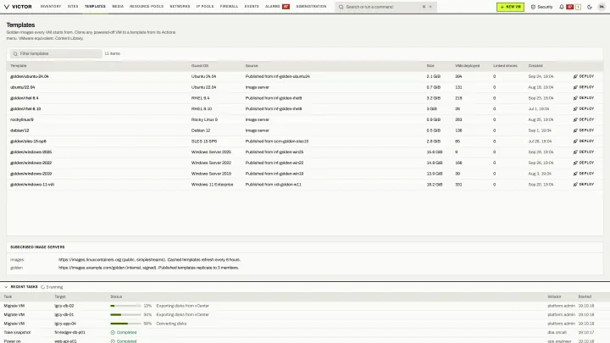Deploy the golden/windows-2025 template

point(584,152)
